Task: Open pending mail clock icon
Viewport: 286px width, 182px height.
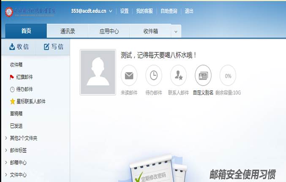Action: coord(154,76)
